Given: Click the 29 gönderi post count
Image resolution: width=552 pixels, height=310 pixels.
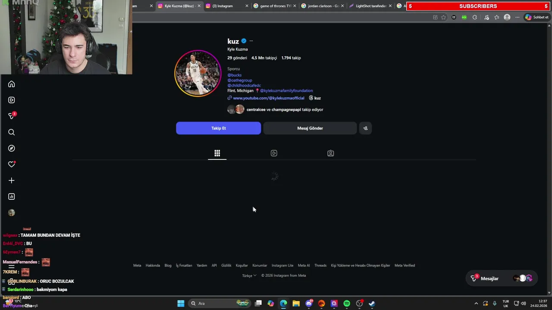Looking at the screenshot, I should coord(237,58).
